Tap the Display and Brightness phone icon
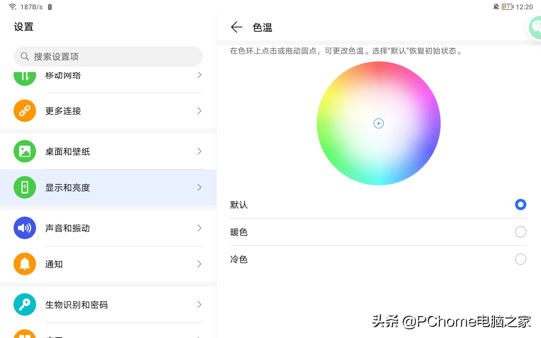This screenshot has width=541, height=338. pos(25,187)
